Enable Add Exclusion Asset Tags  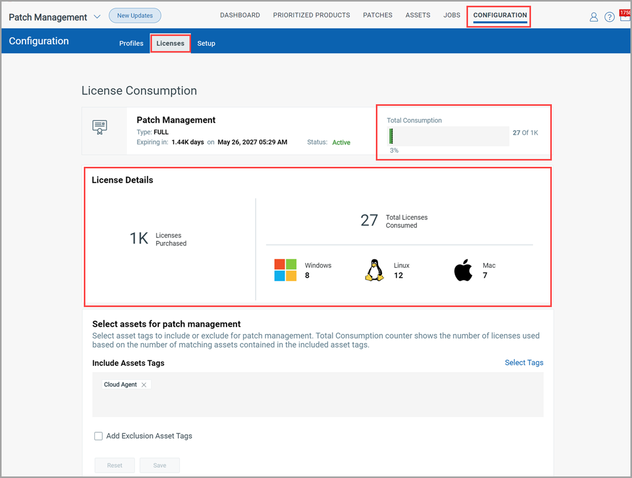[x=98, y=436]
